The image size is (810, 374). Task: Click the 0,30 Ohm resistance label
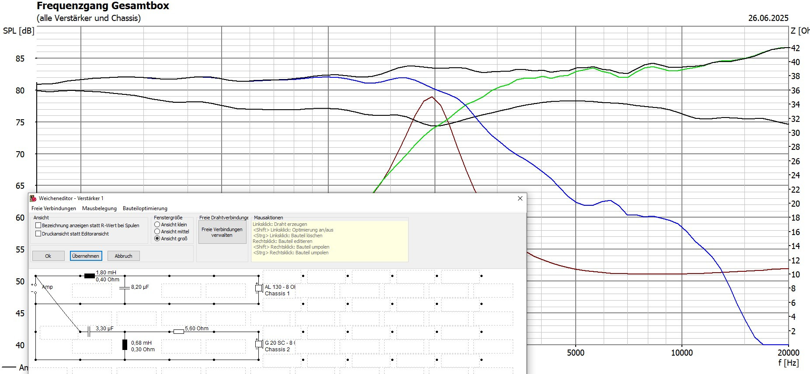143,350
